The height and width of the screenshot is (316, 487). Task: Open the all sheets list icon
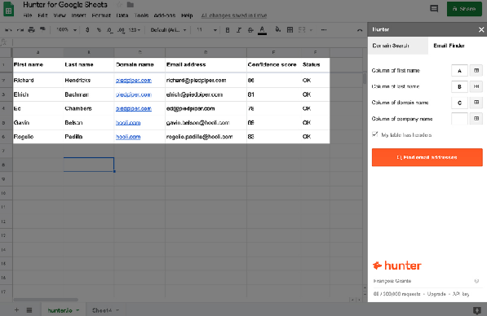pyautogui.click(x=29, y=309)
